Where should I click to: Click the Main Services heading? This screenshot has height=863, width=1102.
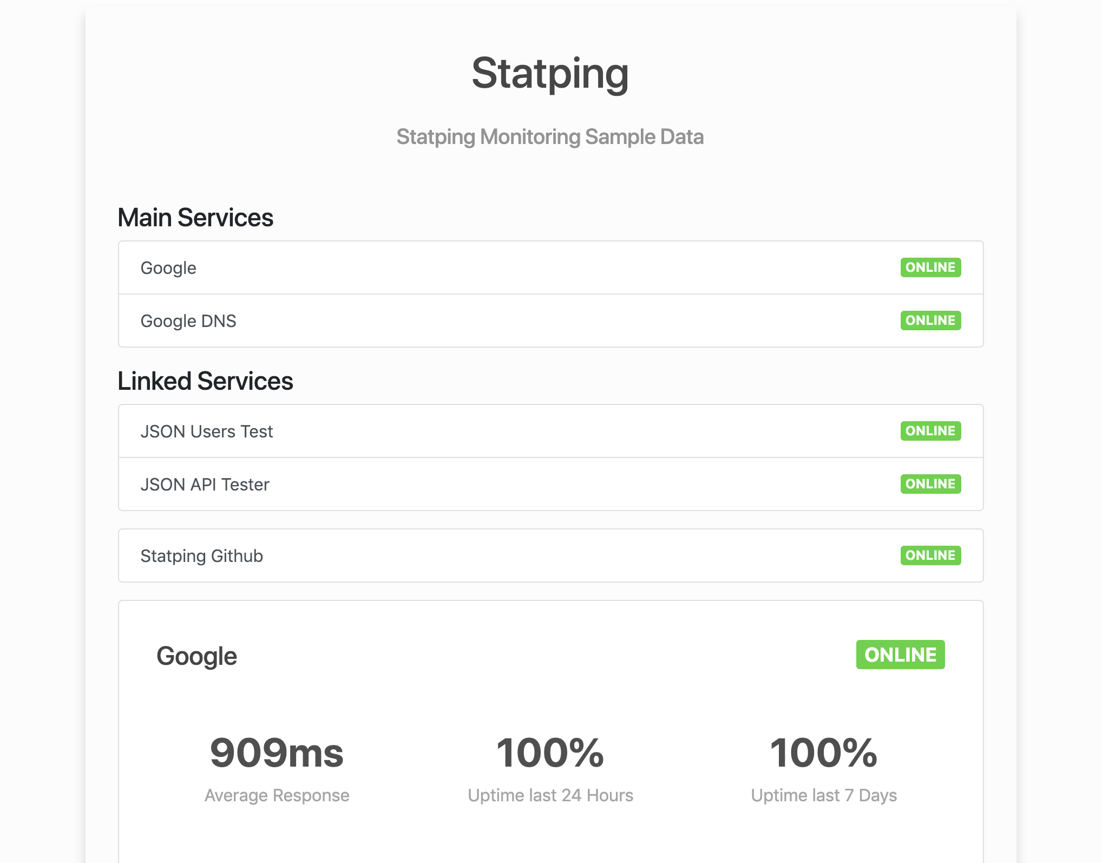[x=196, y=217]
